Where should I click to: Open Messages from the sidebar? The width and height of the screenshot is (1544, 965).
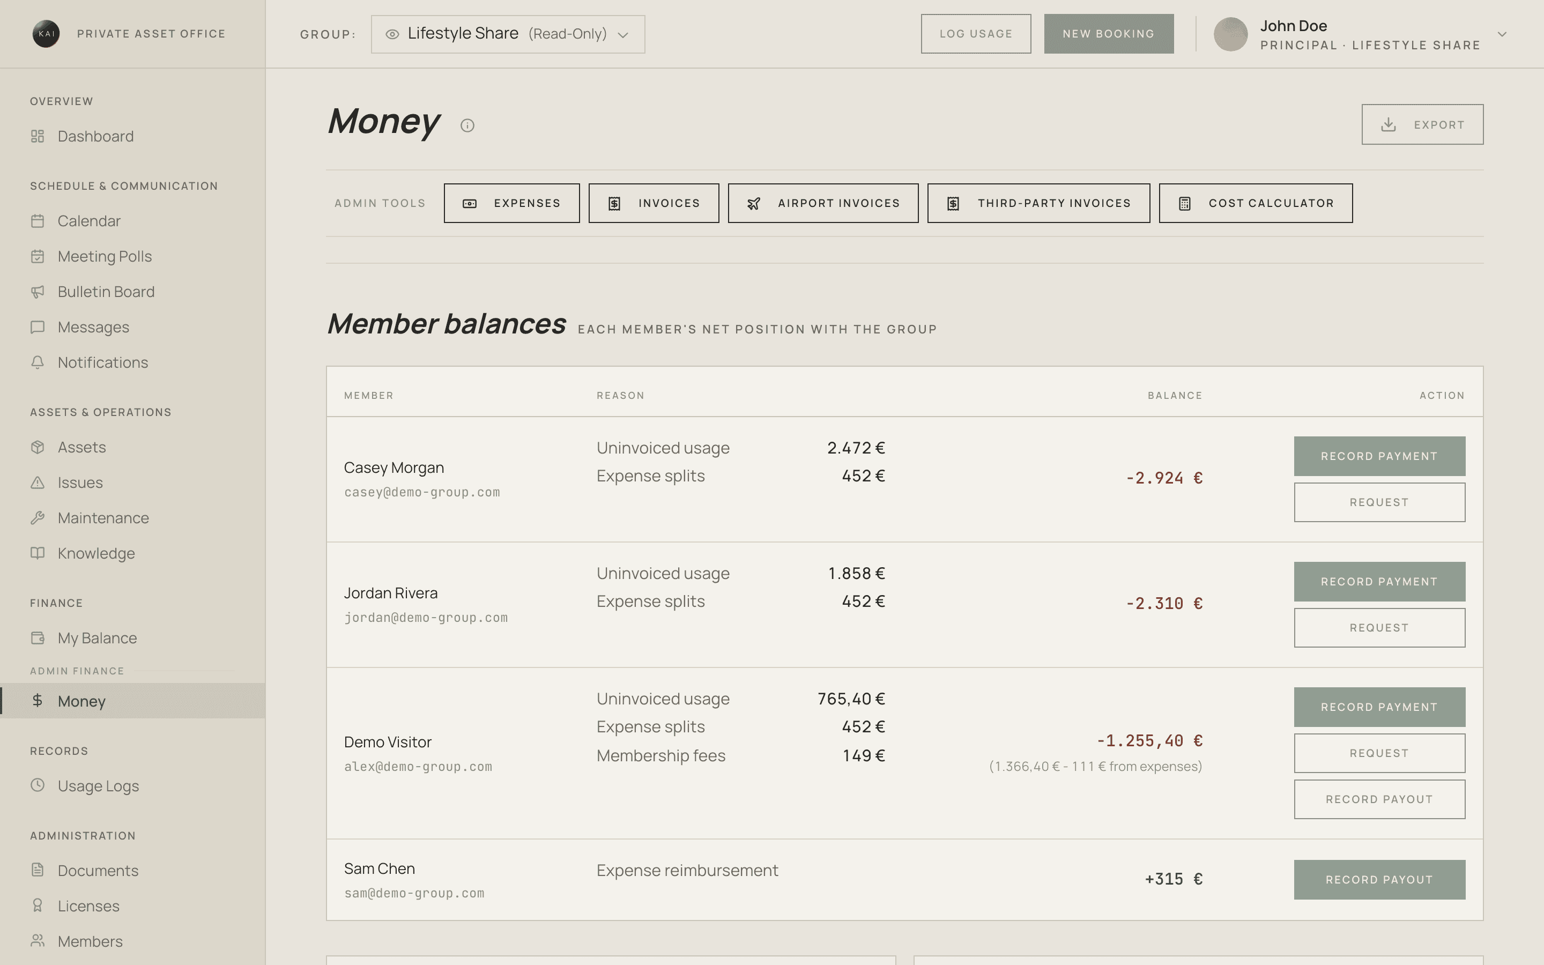(x=93, y=327)
